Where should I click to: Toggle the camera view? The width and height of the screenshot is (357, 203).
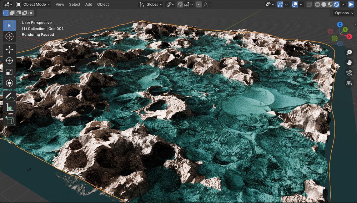[349, 73]
